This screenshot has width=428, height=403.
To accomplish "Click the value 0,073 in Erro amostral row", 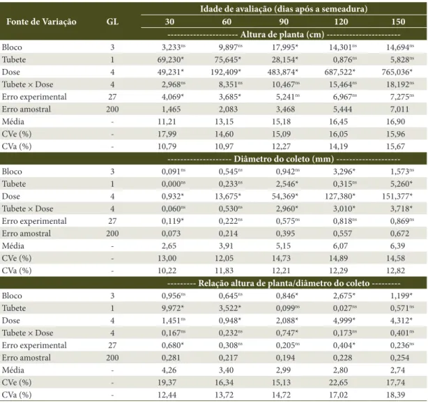I will 171,234.
